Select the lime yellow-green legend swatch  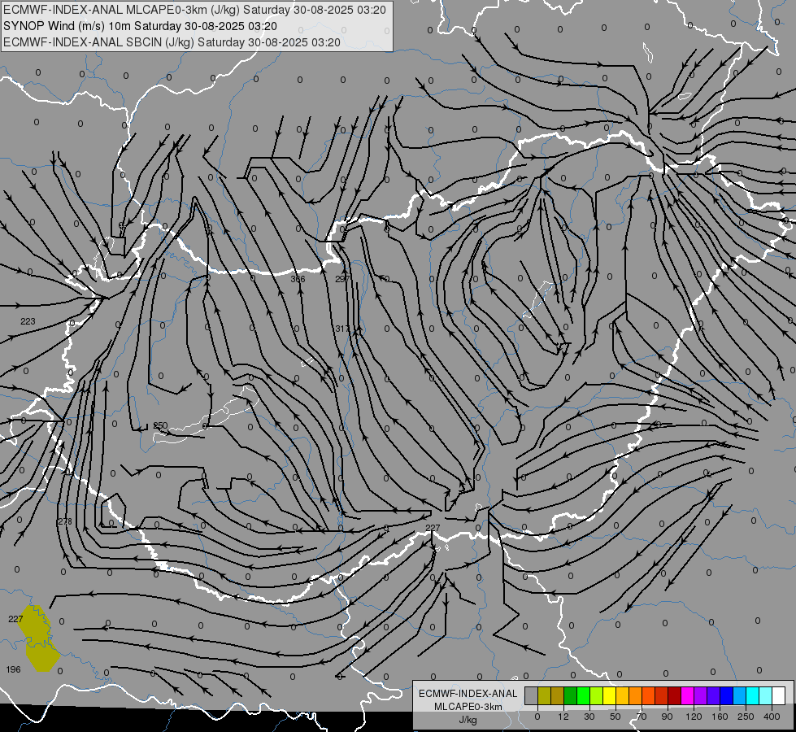[597, 695]
